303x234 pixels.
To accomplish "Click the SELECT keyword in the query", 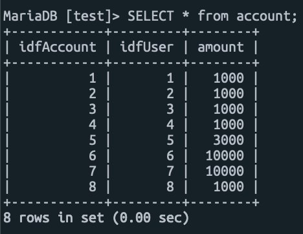I will [x=151, y=16].
